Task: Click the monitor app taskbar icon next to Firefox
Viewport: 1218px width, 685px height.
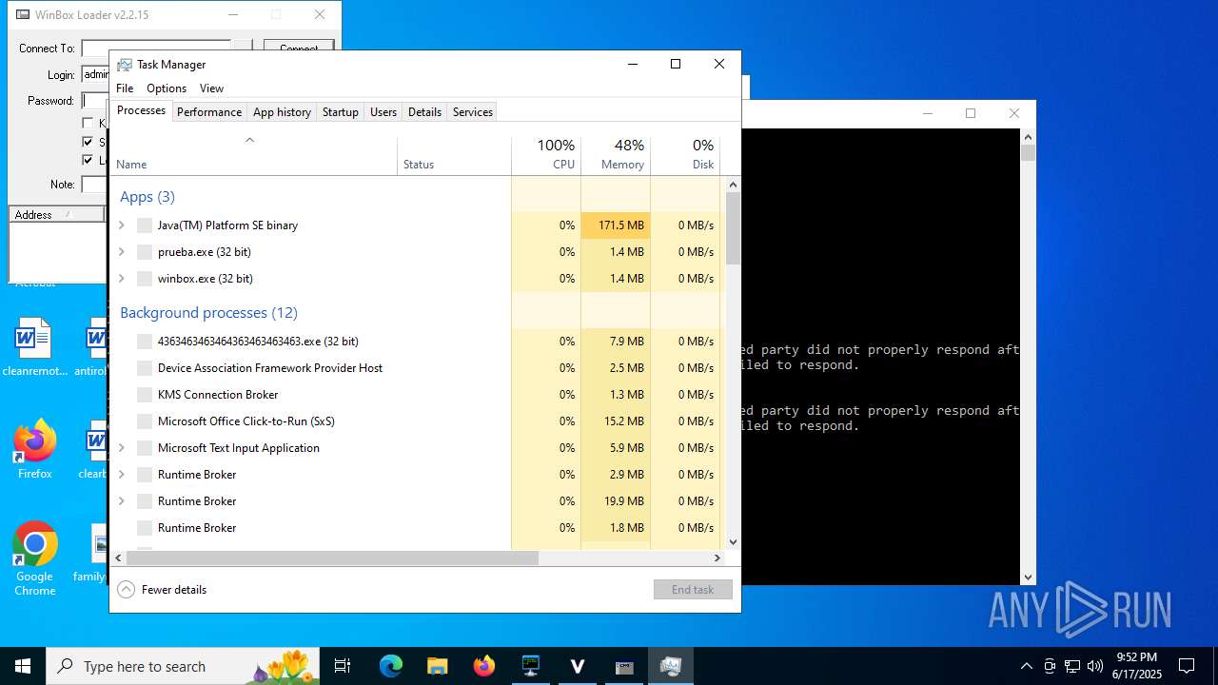Action: [531, 666]
